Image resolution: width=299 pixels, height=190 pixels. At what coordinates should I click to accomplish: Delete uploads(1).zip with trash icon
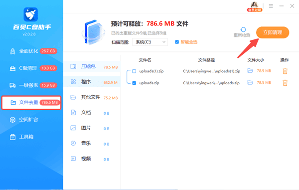[285, 71]
